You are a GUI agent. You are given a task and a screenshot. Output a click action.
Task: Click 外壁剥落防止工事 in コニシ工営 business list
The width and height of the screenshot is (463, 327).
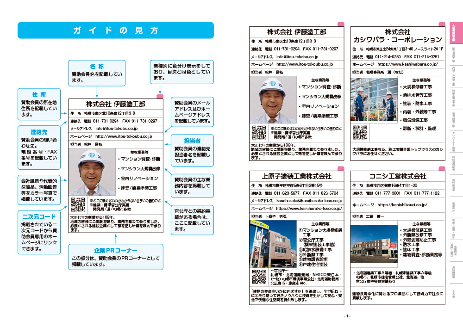(x=419, y=240)
